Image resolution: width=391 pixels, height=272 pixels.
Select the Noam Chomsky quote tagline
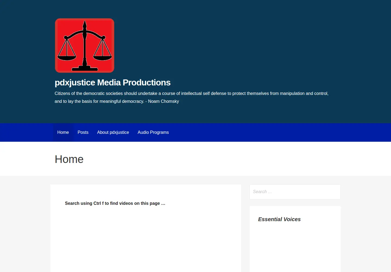191,97
